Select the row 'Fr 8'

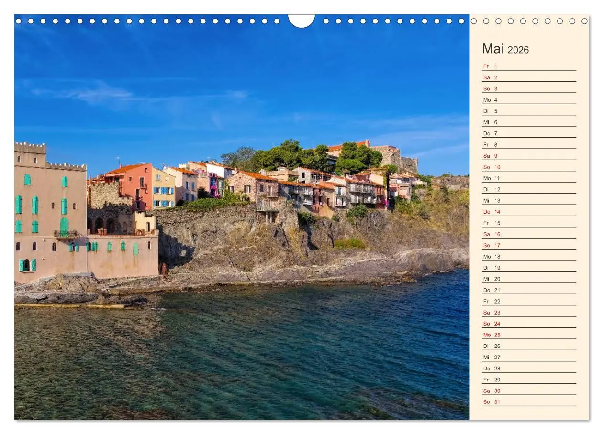point(529,144)
